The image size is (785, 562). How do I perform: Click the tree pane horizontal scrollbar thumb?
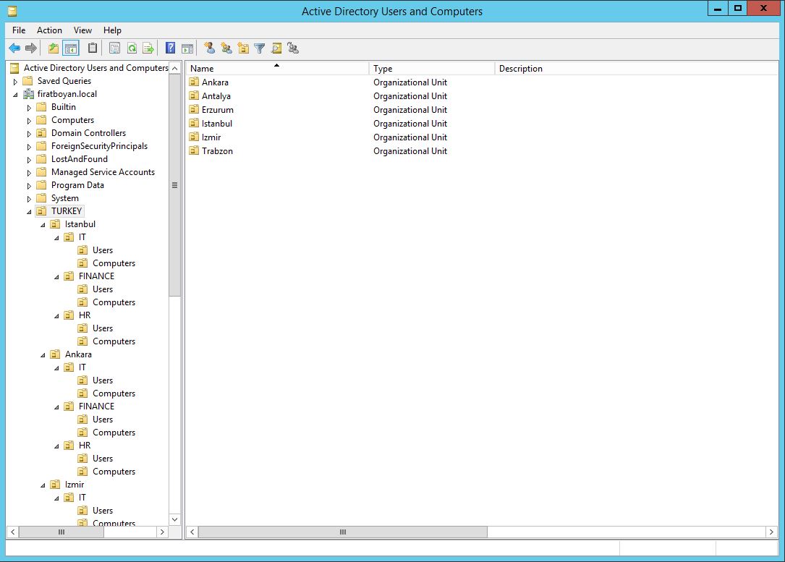pyautogui.click(x=61, y=532)
